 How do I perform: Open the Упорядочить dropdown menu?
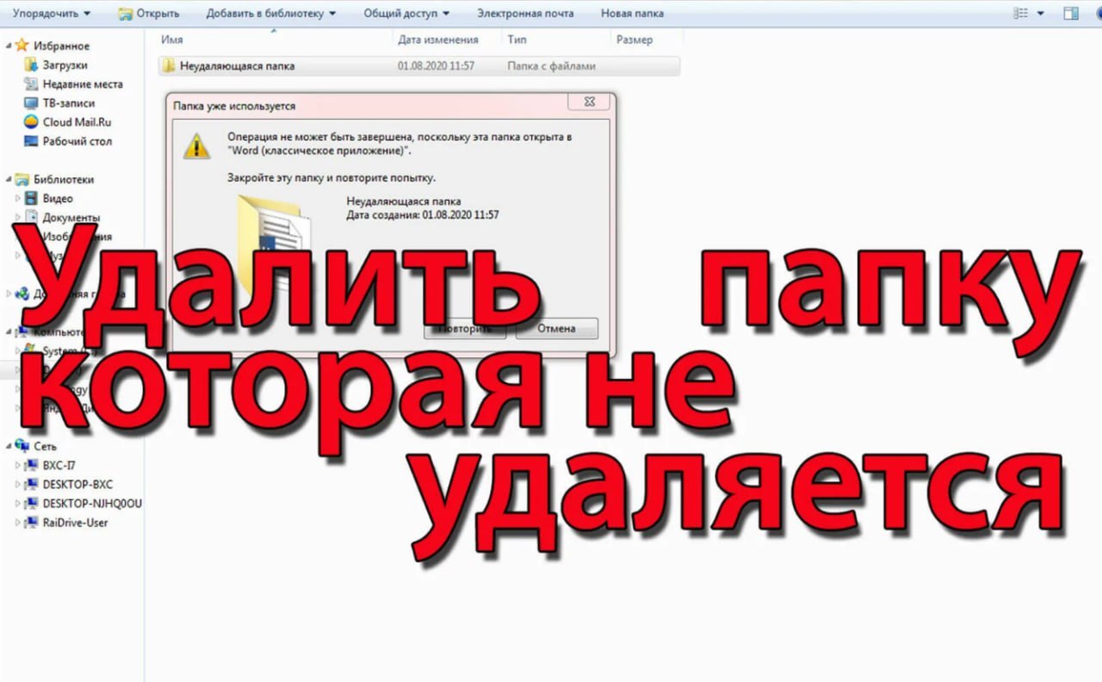(52, 14)
